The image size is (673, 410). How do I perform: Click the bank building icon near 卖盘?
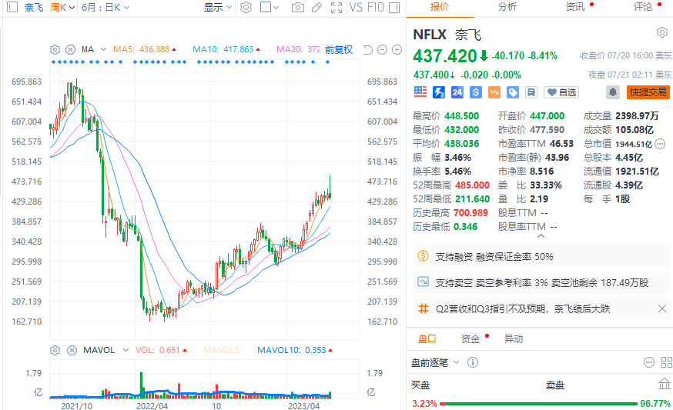(x=665, y=383)
